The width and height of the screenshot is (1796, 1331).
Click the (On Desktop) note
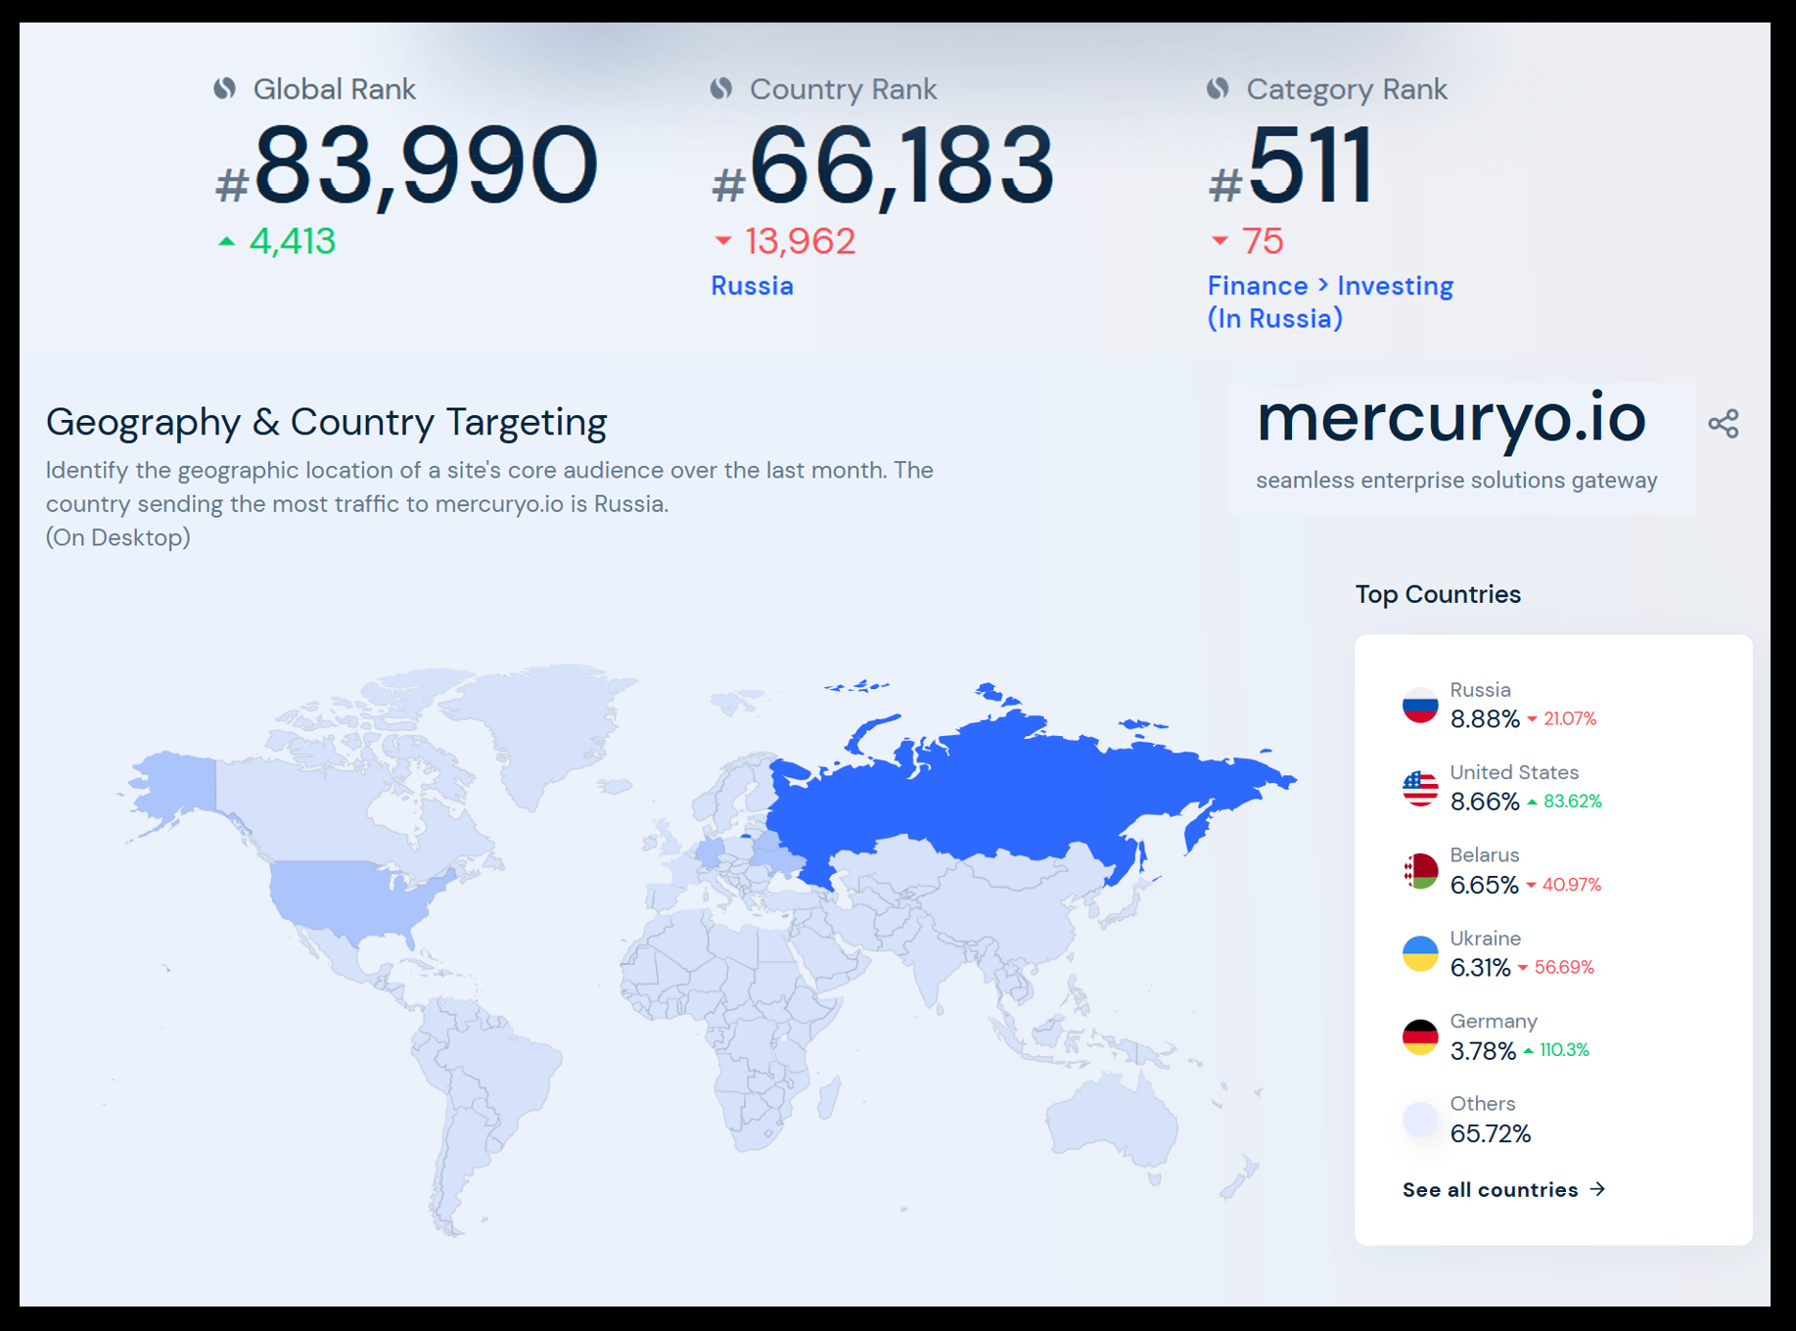117,537
